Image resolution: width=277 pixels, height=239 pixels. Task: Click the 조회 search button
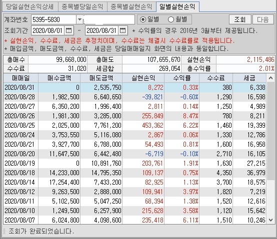[x=240, y=19]
